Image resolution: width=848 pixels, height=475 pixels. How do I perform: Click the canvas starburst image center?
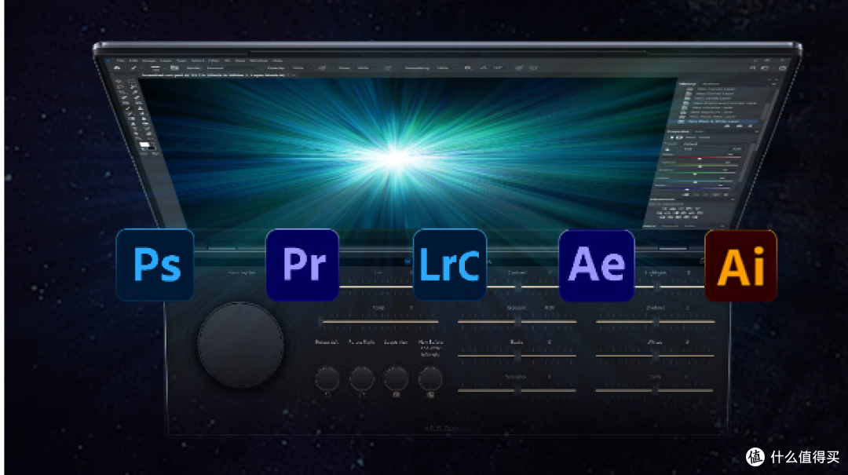click(395, 158)
